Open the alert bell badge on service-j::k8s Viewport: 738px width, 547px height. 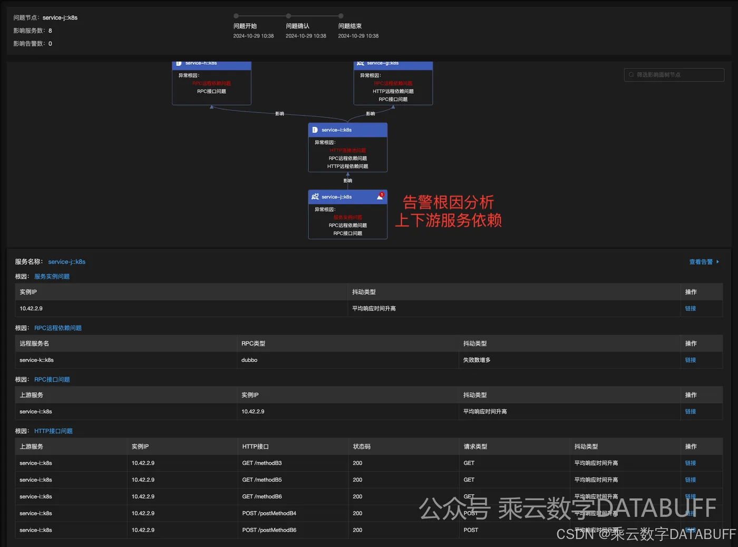pos(380,196)
